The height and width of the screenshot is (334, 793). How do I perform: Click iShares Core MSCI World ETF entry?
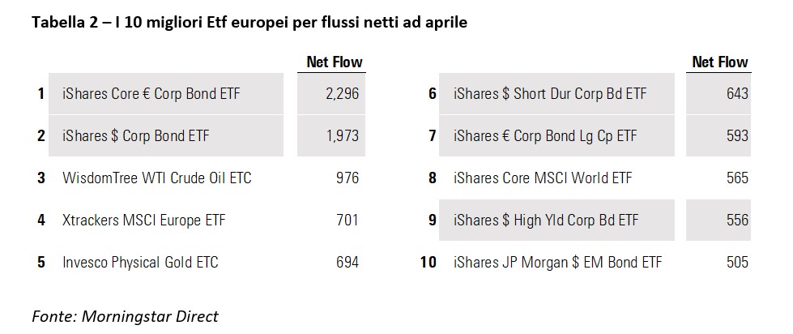[543, 178]
